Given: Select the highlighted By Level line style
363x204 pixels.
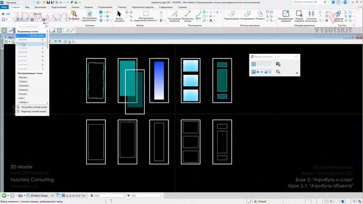Looking at the screenshot, I should point(31,36).
